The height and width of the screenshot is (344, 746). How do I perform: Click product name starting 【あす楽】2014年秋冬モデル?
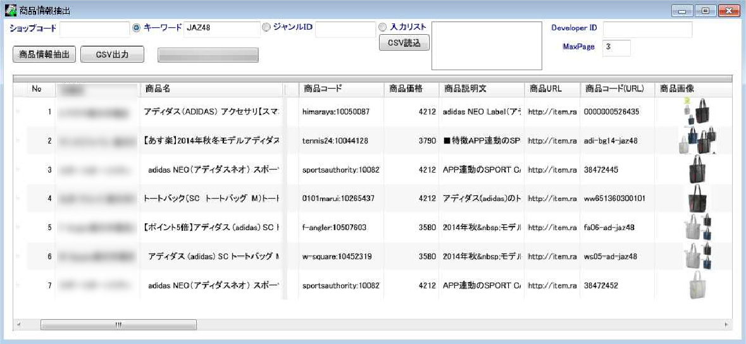[212, 140]
